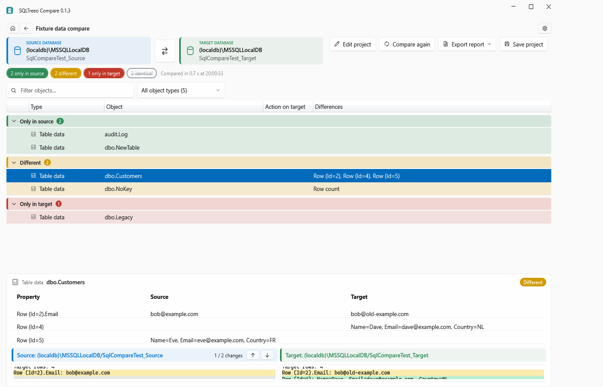This screenshot has width=603, height=387.
Task: Click the target database cylinder icon
Action: [x=190, y=51]
